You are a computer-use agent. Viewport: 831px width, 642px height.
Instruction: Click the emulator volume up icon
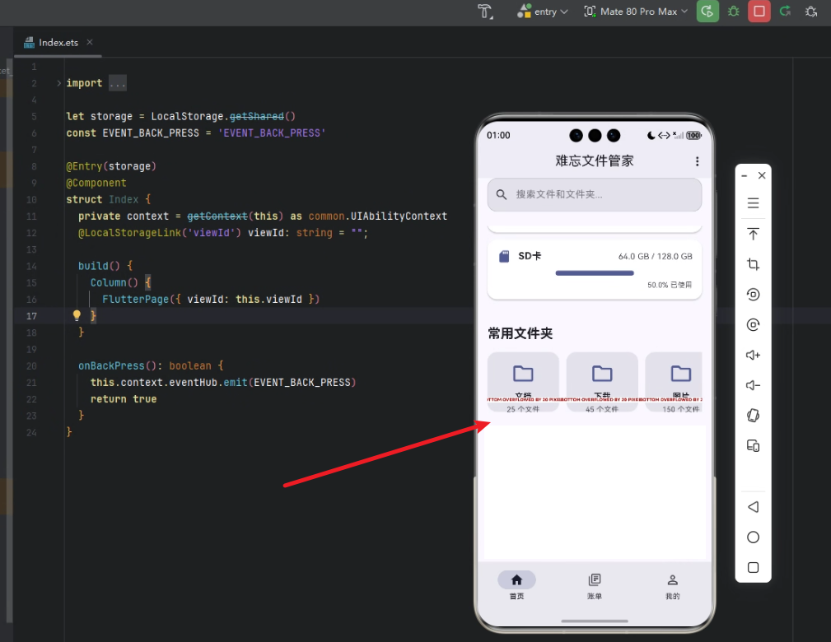(753, 355)
